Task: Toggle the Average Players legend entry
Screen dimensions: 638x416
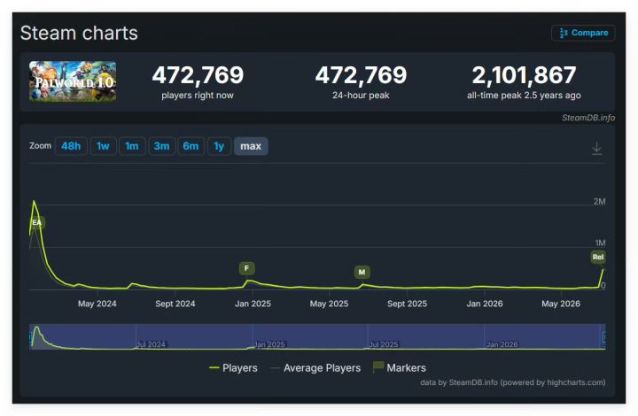Action: (315, 368)
